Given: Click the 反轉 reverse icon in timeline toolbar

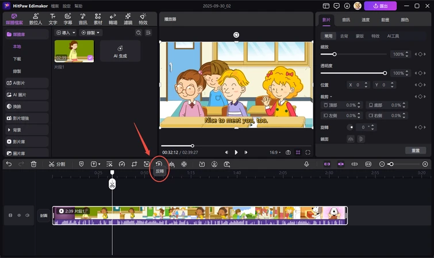Looking at the screenshot, I should 159,164.
